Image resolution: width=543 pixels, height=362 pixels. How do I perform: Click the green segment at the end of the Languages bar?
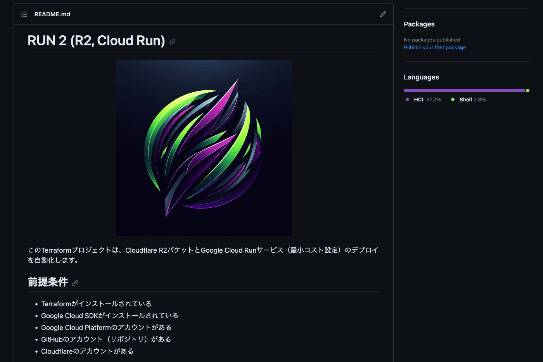click(x=527, y=90)
